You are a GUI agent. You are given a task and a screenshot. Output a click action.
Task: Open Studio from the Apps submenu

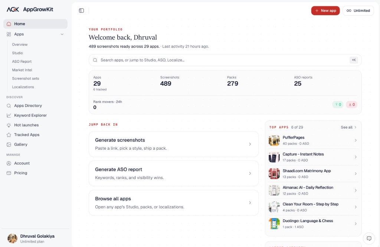tap(17, 53)
